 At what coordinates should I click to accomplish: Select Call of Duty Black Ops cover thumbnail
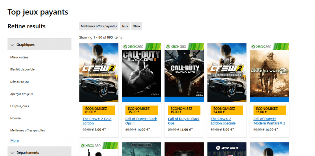(184, 72)
